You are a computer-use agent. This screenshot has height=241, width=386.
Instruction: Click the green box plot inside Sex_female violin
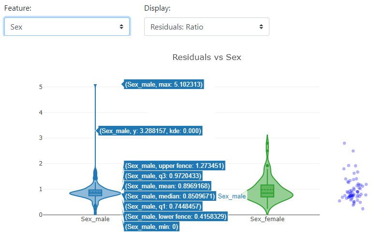pos(267,191)
